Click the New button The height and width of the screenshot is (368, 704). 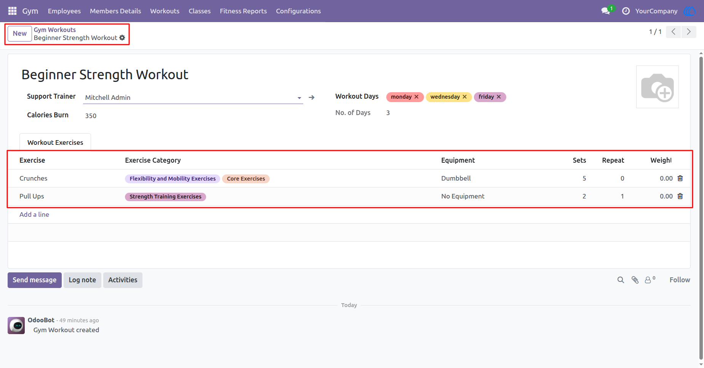click(x=20, y=34)
